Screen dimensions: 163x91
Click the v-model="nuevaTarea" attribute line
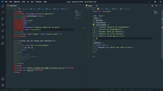click(32, 30)
